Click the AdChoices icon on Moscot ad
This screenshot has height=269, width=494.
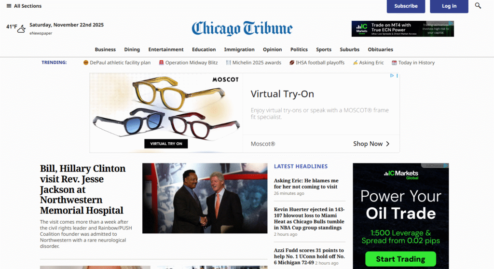click(392, 76)
